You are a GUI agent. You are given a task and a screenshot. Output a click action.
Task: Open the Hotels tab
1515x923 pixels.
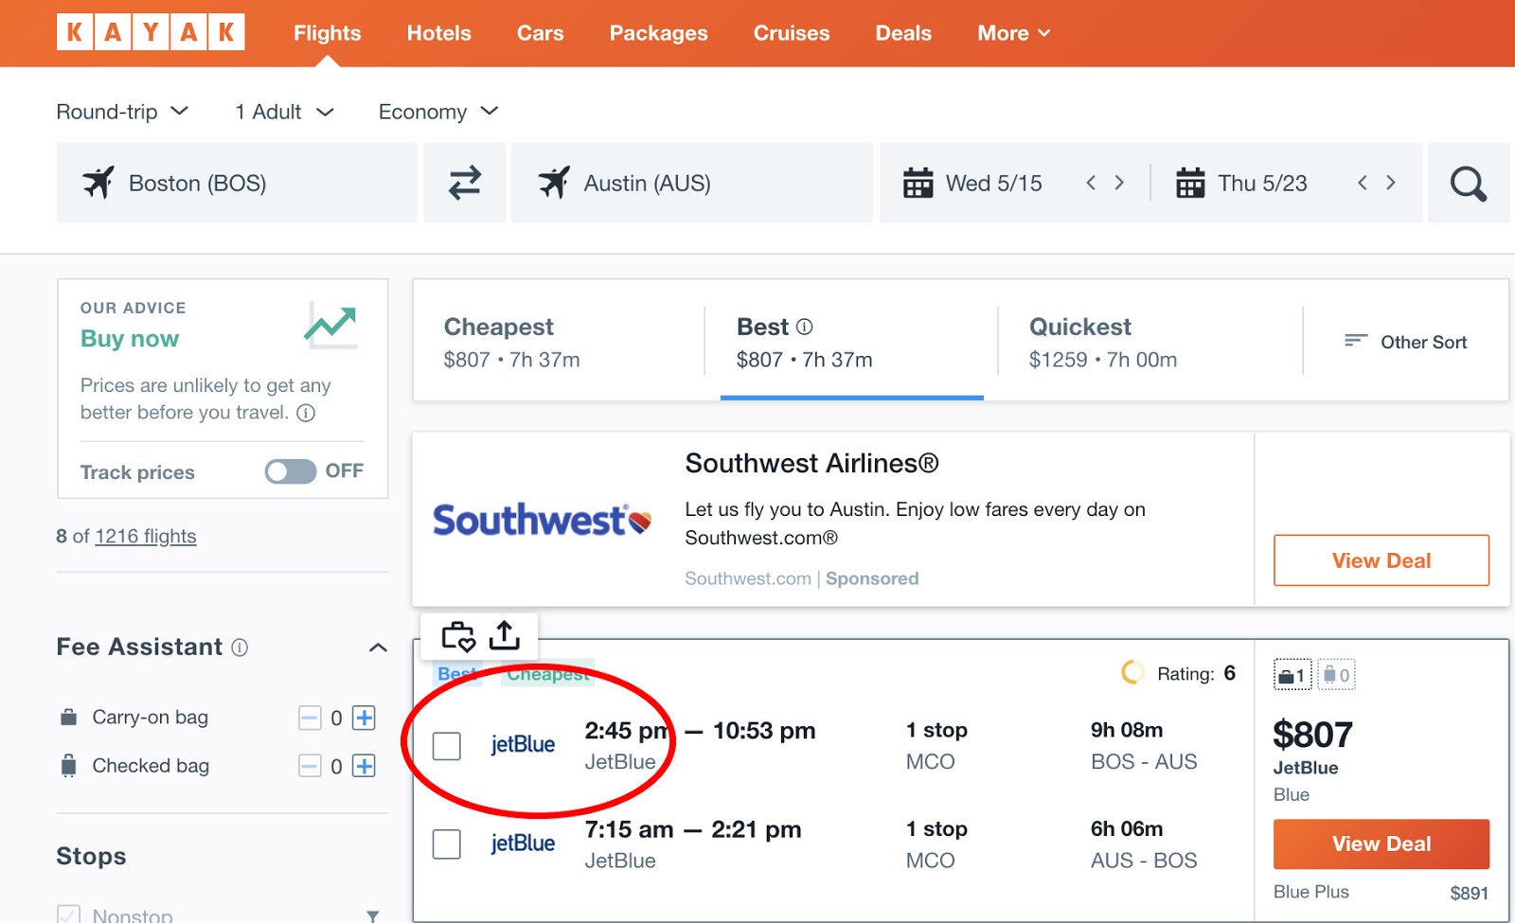coord(438,33)
